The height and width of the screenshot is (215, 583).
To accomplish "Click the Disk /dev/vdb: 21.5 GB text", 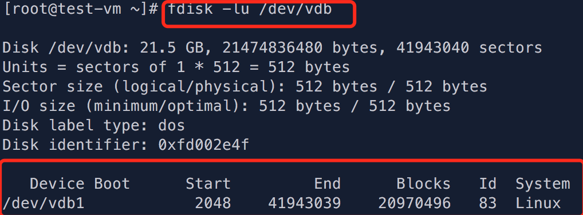I will point(108,47).
